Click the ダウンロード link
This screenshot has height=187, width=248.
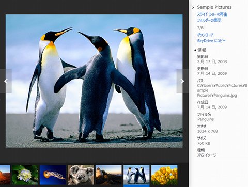coord(206,35)
